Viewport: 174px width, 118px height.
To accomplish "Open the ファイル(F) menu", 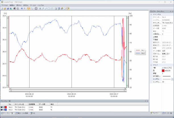I will pos(5,5).
